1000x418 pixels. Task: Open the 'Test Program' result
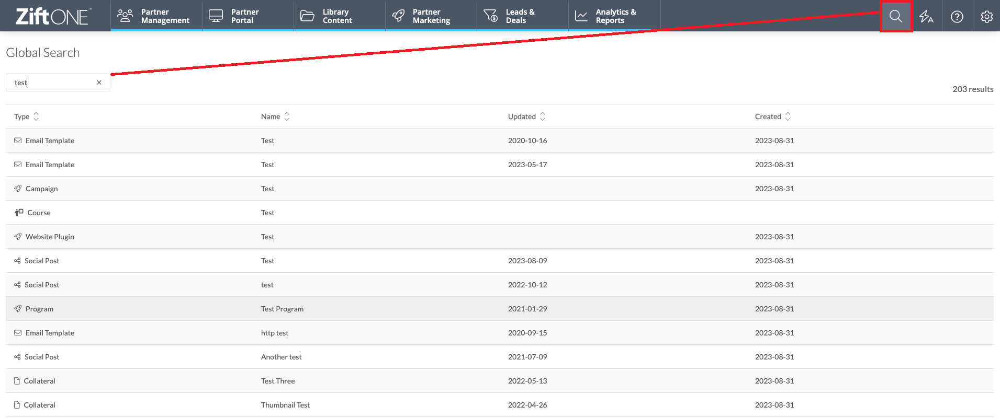[282, 309]
